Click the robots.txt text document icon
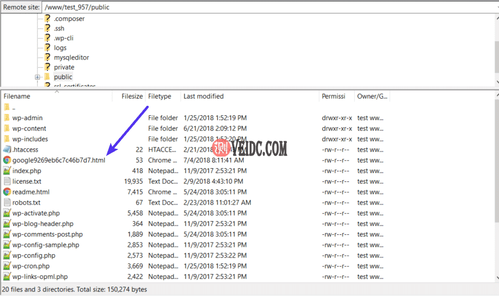The image size is (499, 296). [7, 202]
